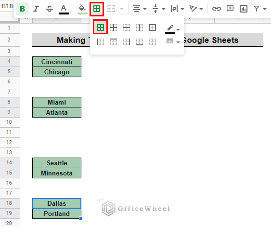Select row header 20
The height and width of the screenshot is (227, 271).
click(x=10, y=223)
